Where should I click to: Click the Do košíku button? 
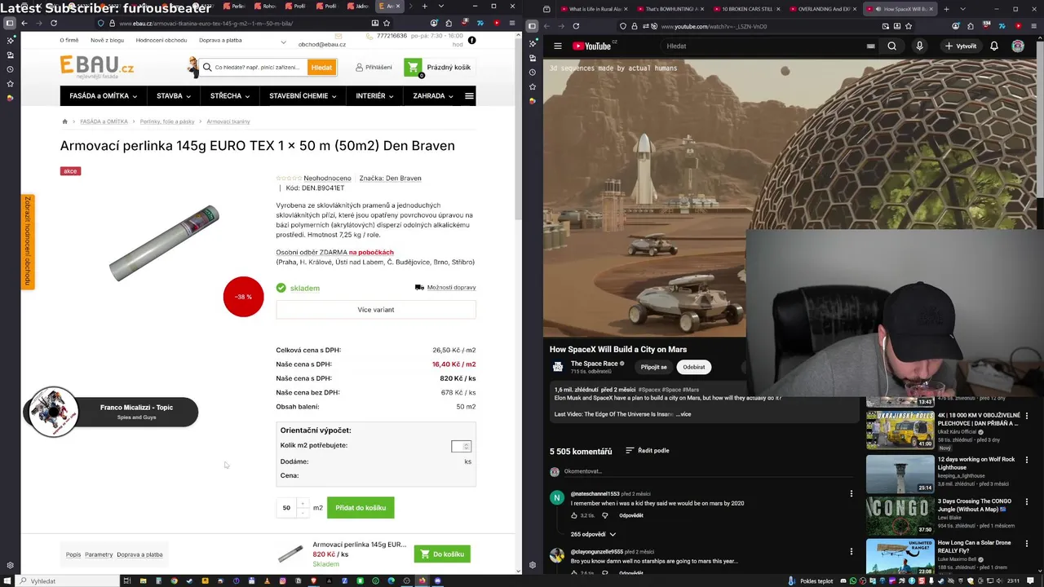[441, 554]
